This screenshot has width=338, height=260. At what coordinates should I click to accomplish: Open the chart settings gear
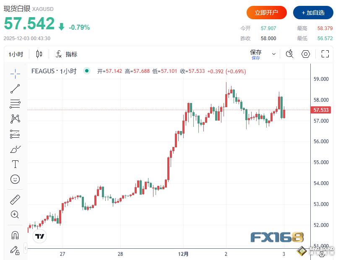pyautogui.click(x=306, y=54)
